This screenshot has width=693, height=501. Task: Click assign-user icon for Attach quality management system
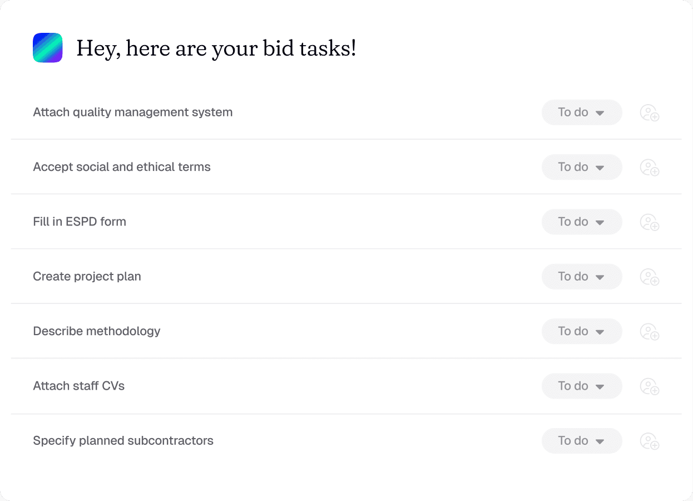point(649,113)
